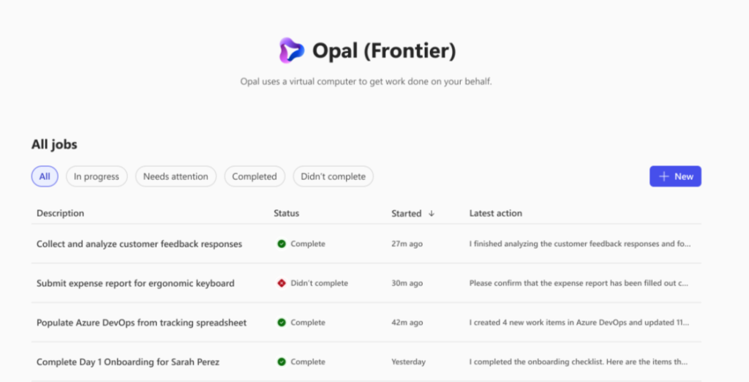749x382 pixels.
Task: Show jobs that Didn't complete
Action: [x=333, y=176]
